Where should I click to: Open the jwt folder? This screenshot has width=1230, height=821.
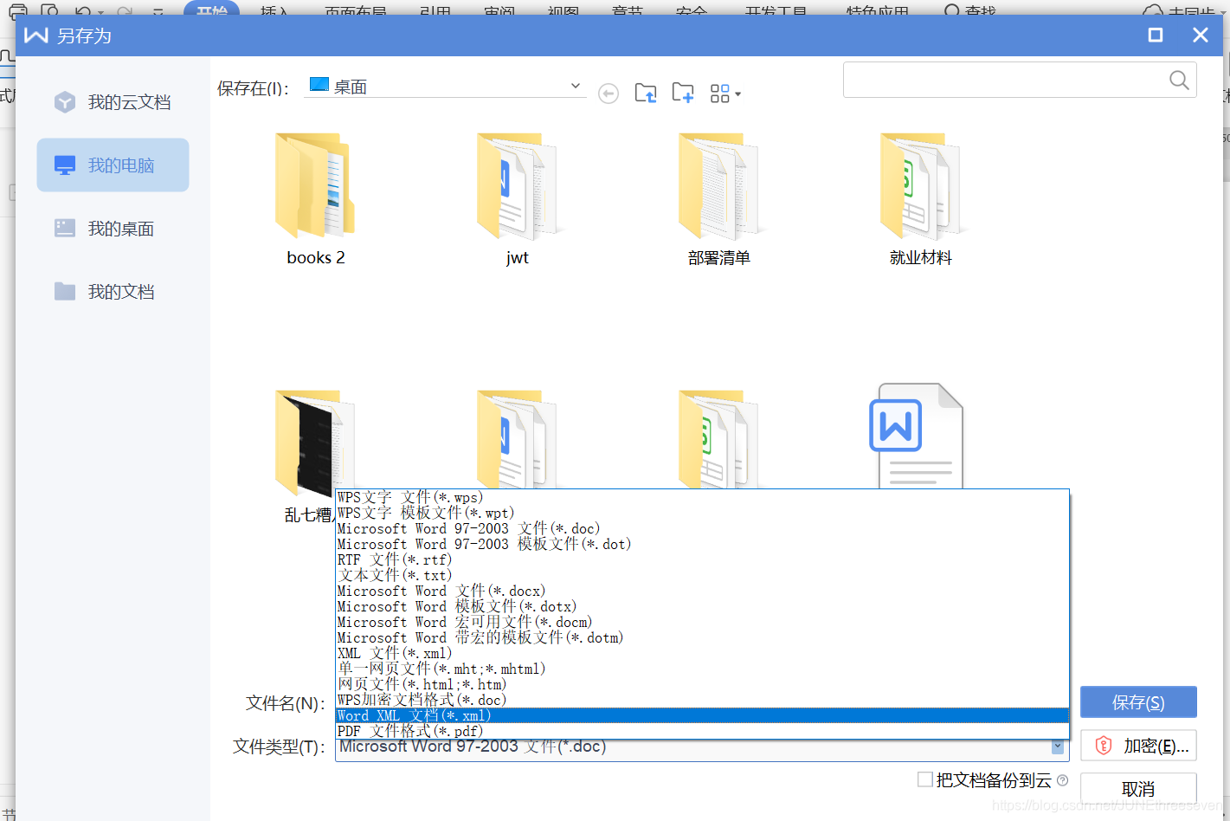(517, 200)
